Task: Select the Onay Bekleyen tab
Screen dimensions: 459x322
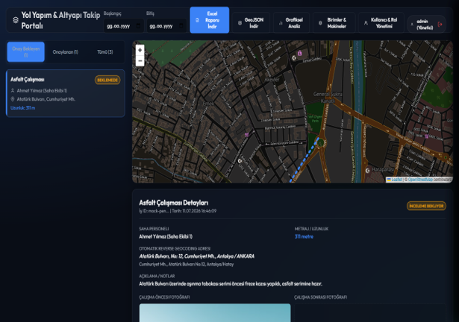Action: (26, 51)
